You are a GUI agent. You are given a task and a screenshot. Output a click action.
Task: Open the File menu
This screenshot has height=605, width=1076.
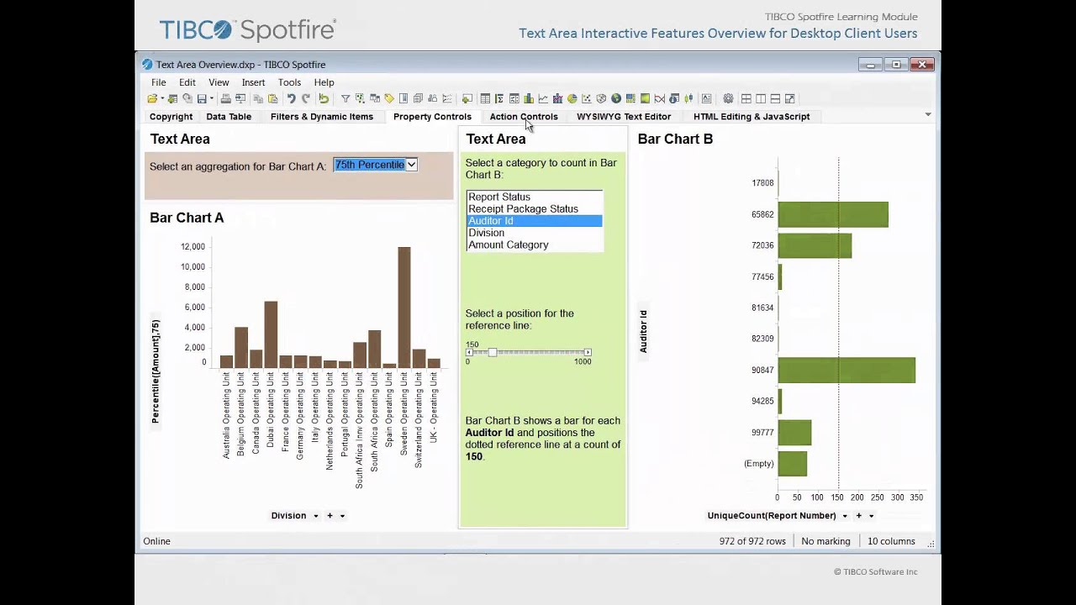[x=158, y=82]
